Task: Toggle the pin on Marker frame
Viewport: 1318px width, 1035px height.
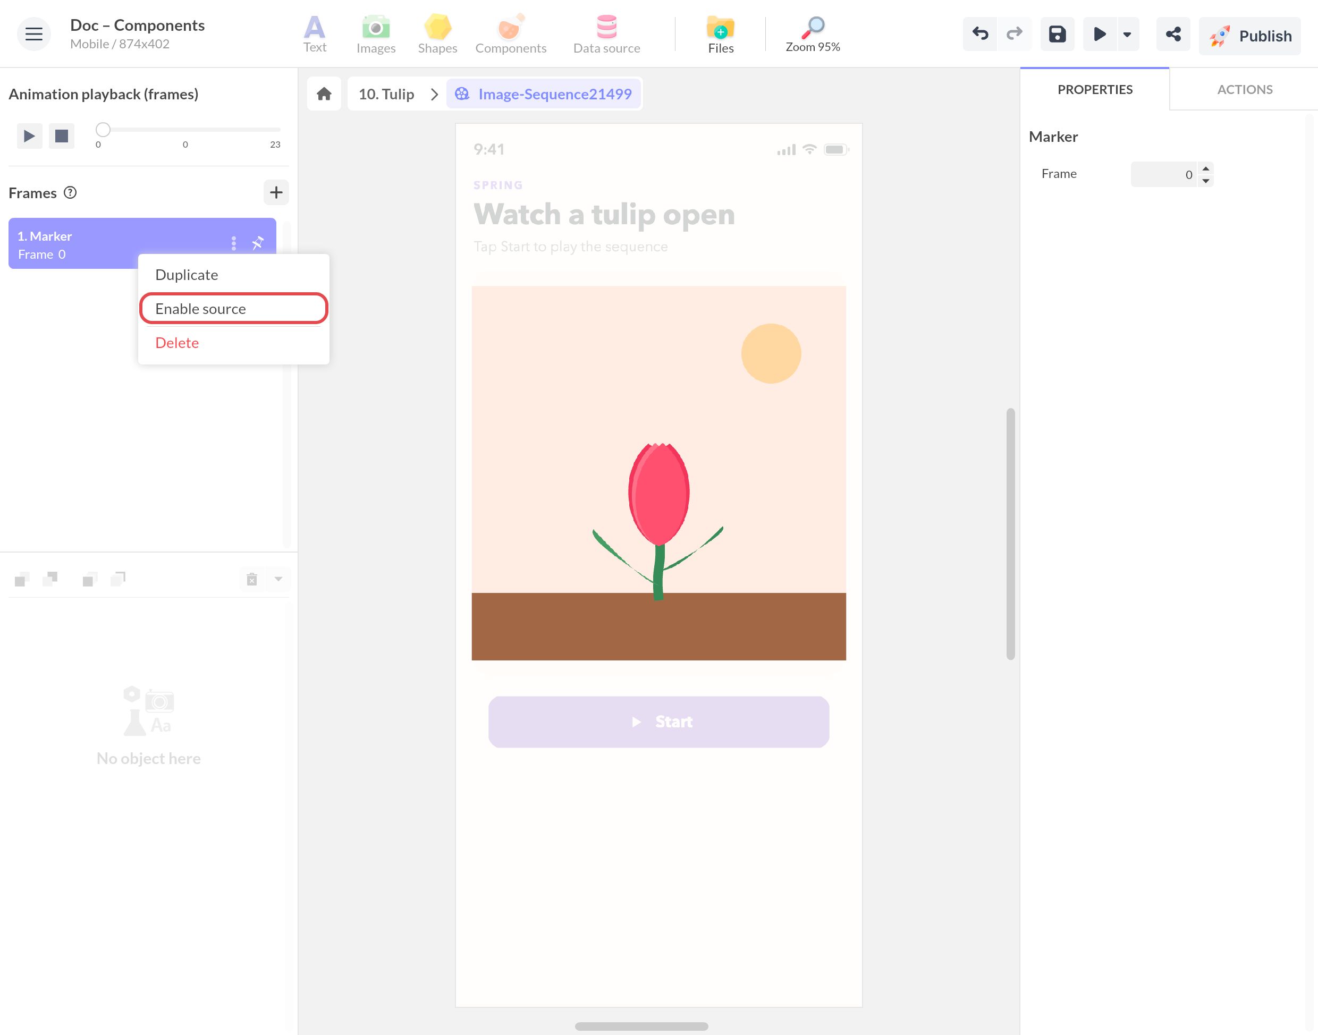Action: [x=258, y=243]
